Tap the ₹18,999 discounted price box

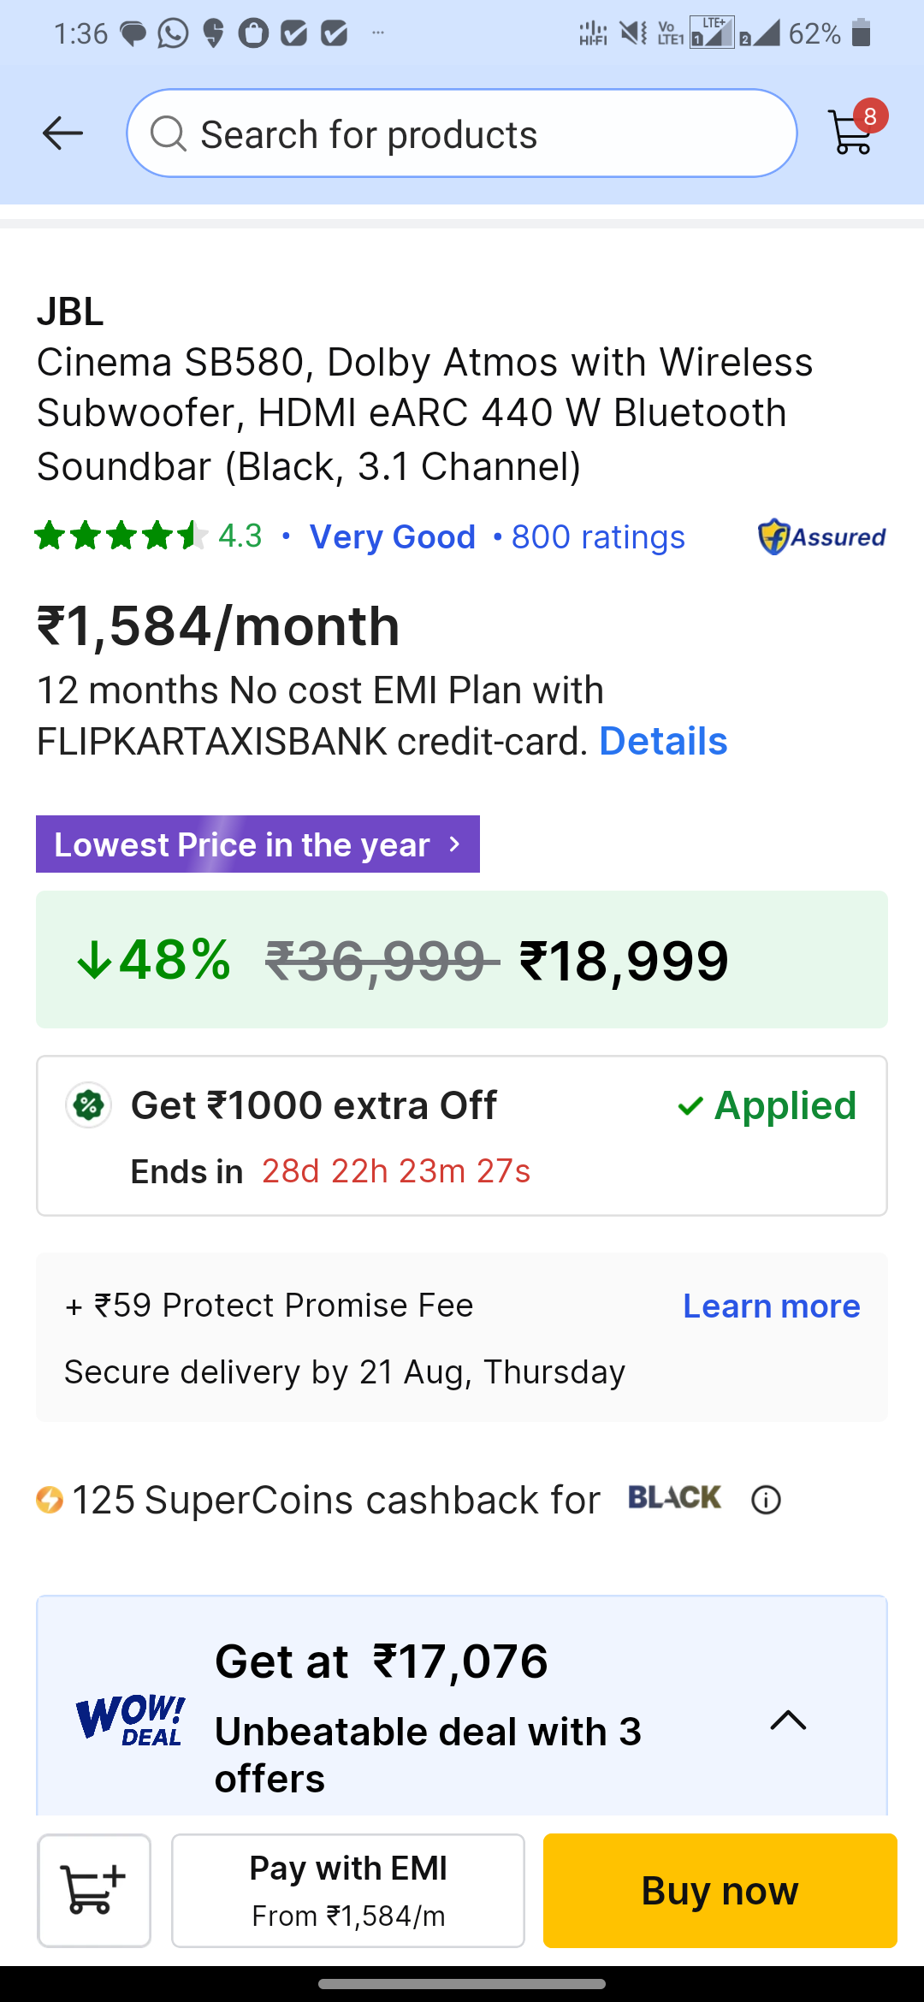462,959
